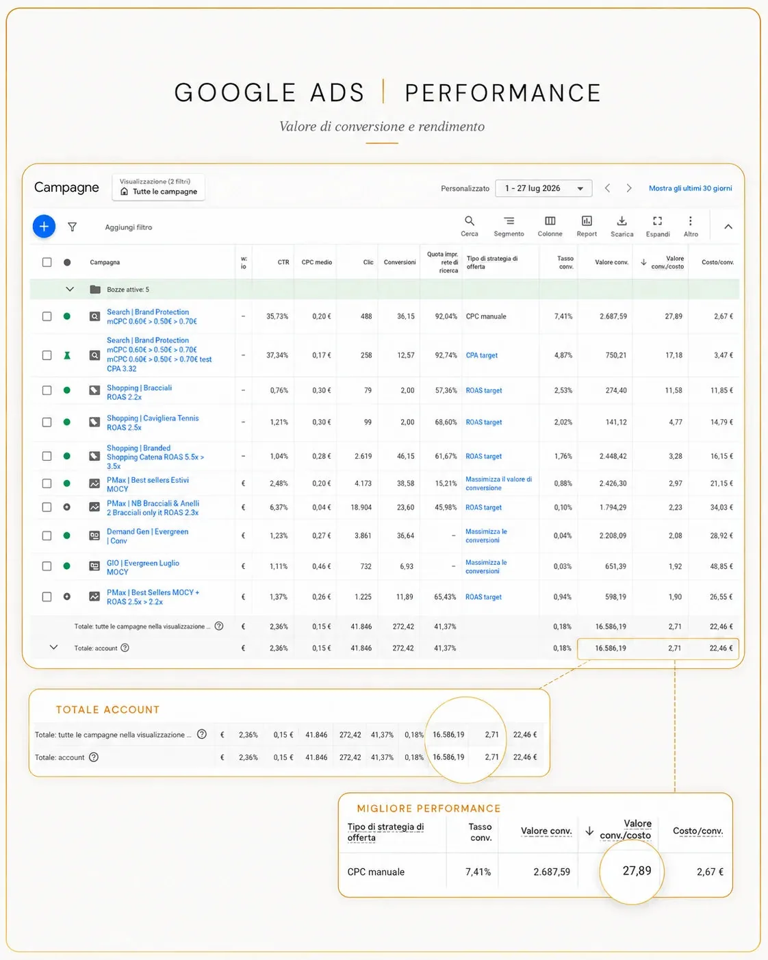Click CPA target bid strategy link
Image resolution: width=768 pixels, height=960 pixels.
[x=482, y=356]
